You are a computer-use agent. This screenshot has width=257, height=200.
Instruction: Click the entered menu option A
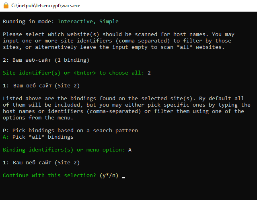point(130,149)
